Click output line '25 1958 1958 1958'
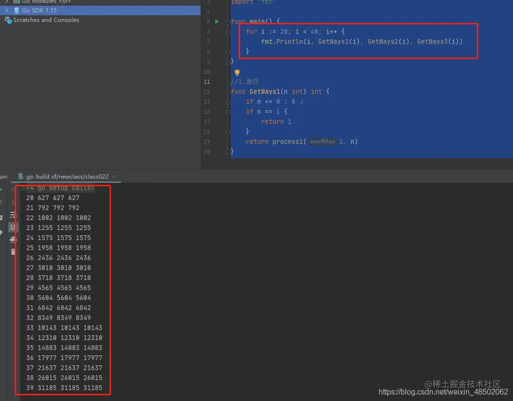The height and width of the screenshot is (401, 513). coord(59,248)
